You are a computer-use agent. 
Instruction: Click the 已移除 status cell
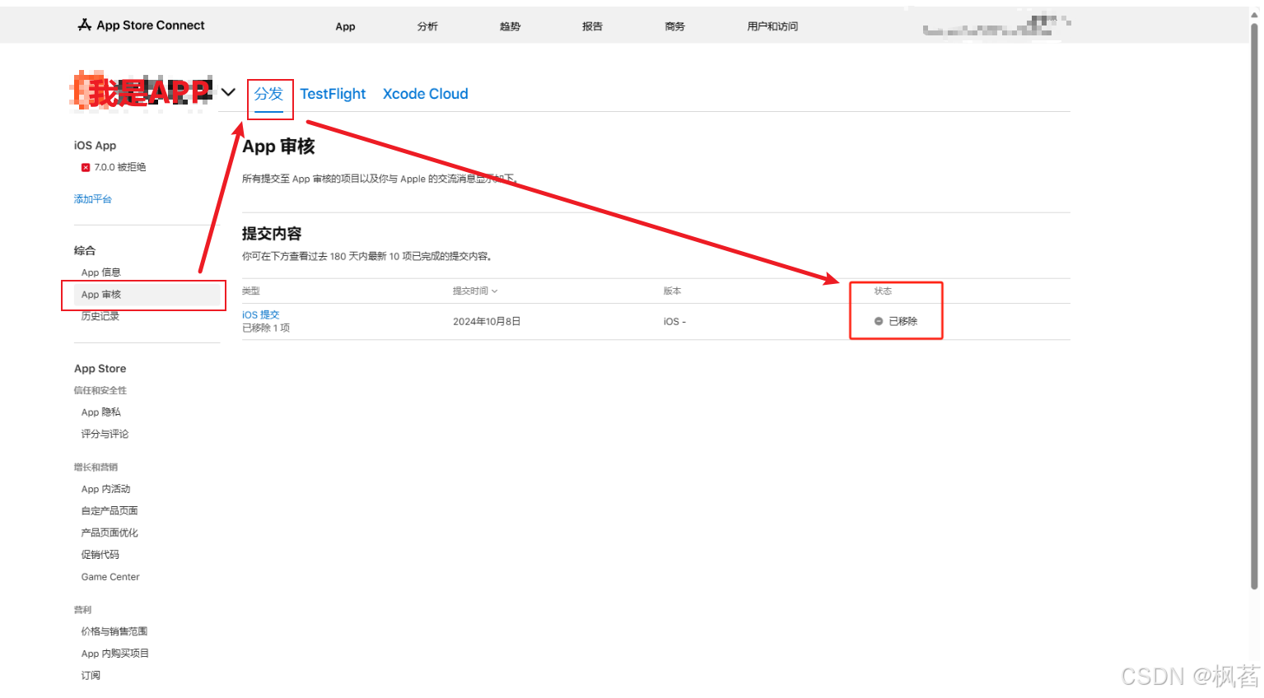[896, 321]
